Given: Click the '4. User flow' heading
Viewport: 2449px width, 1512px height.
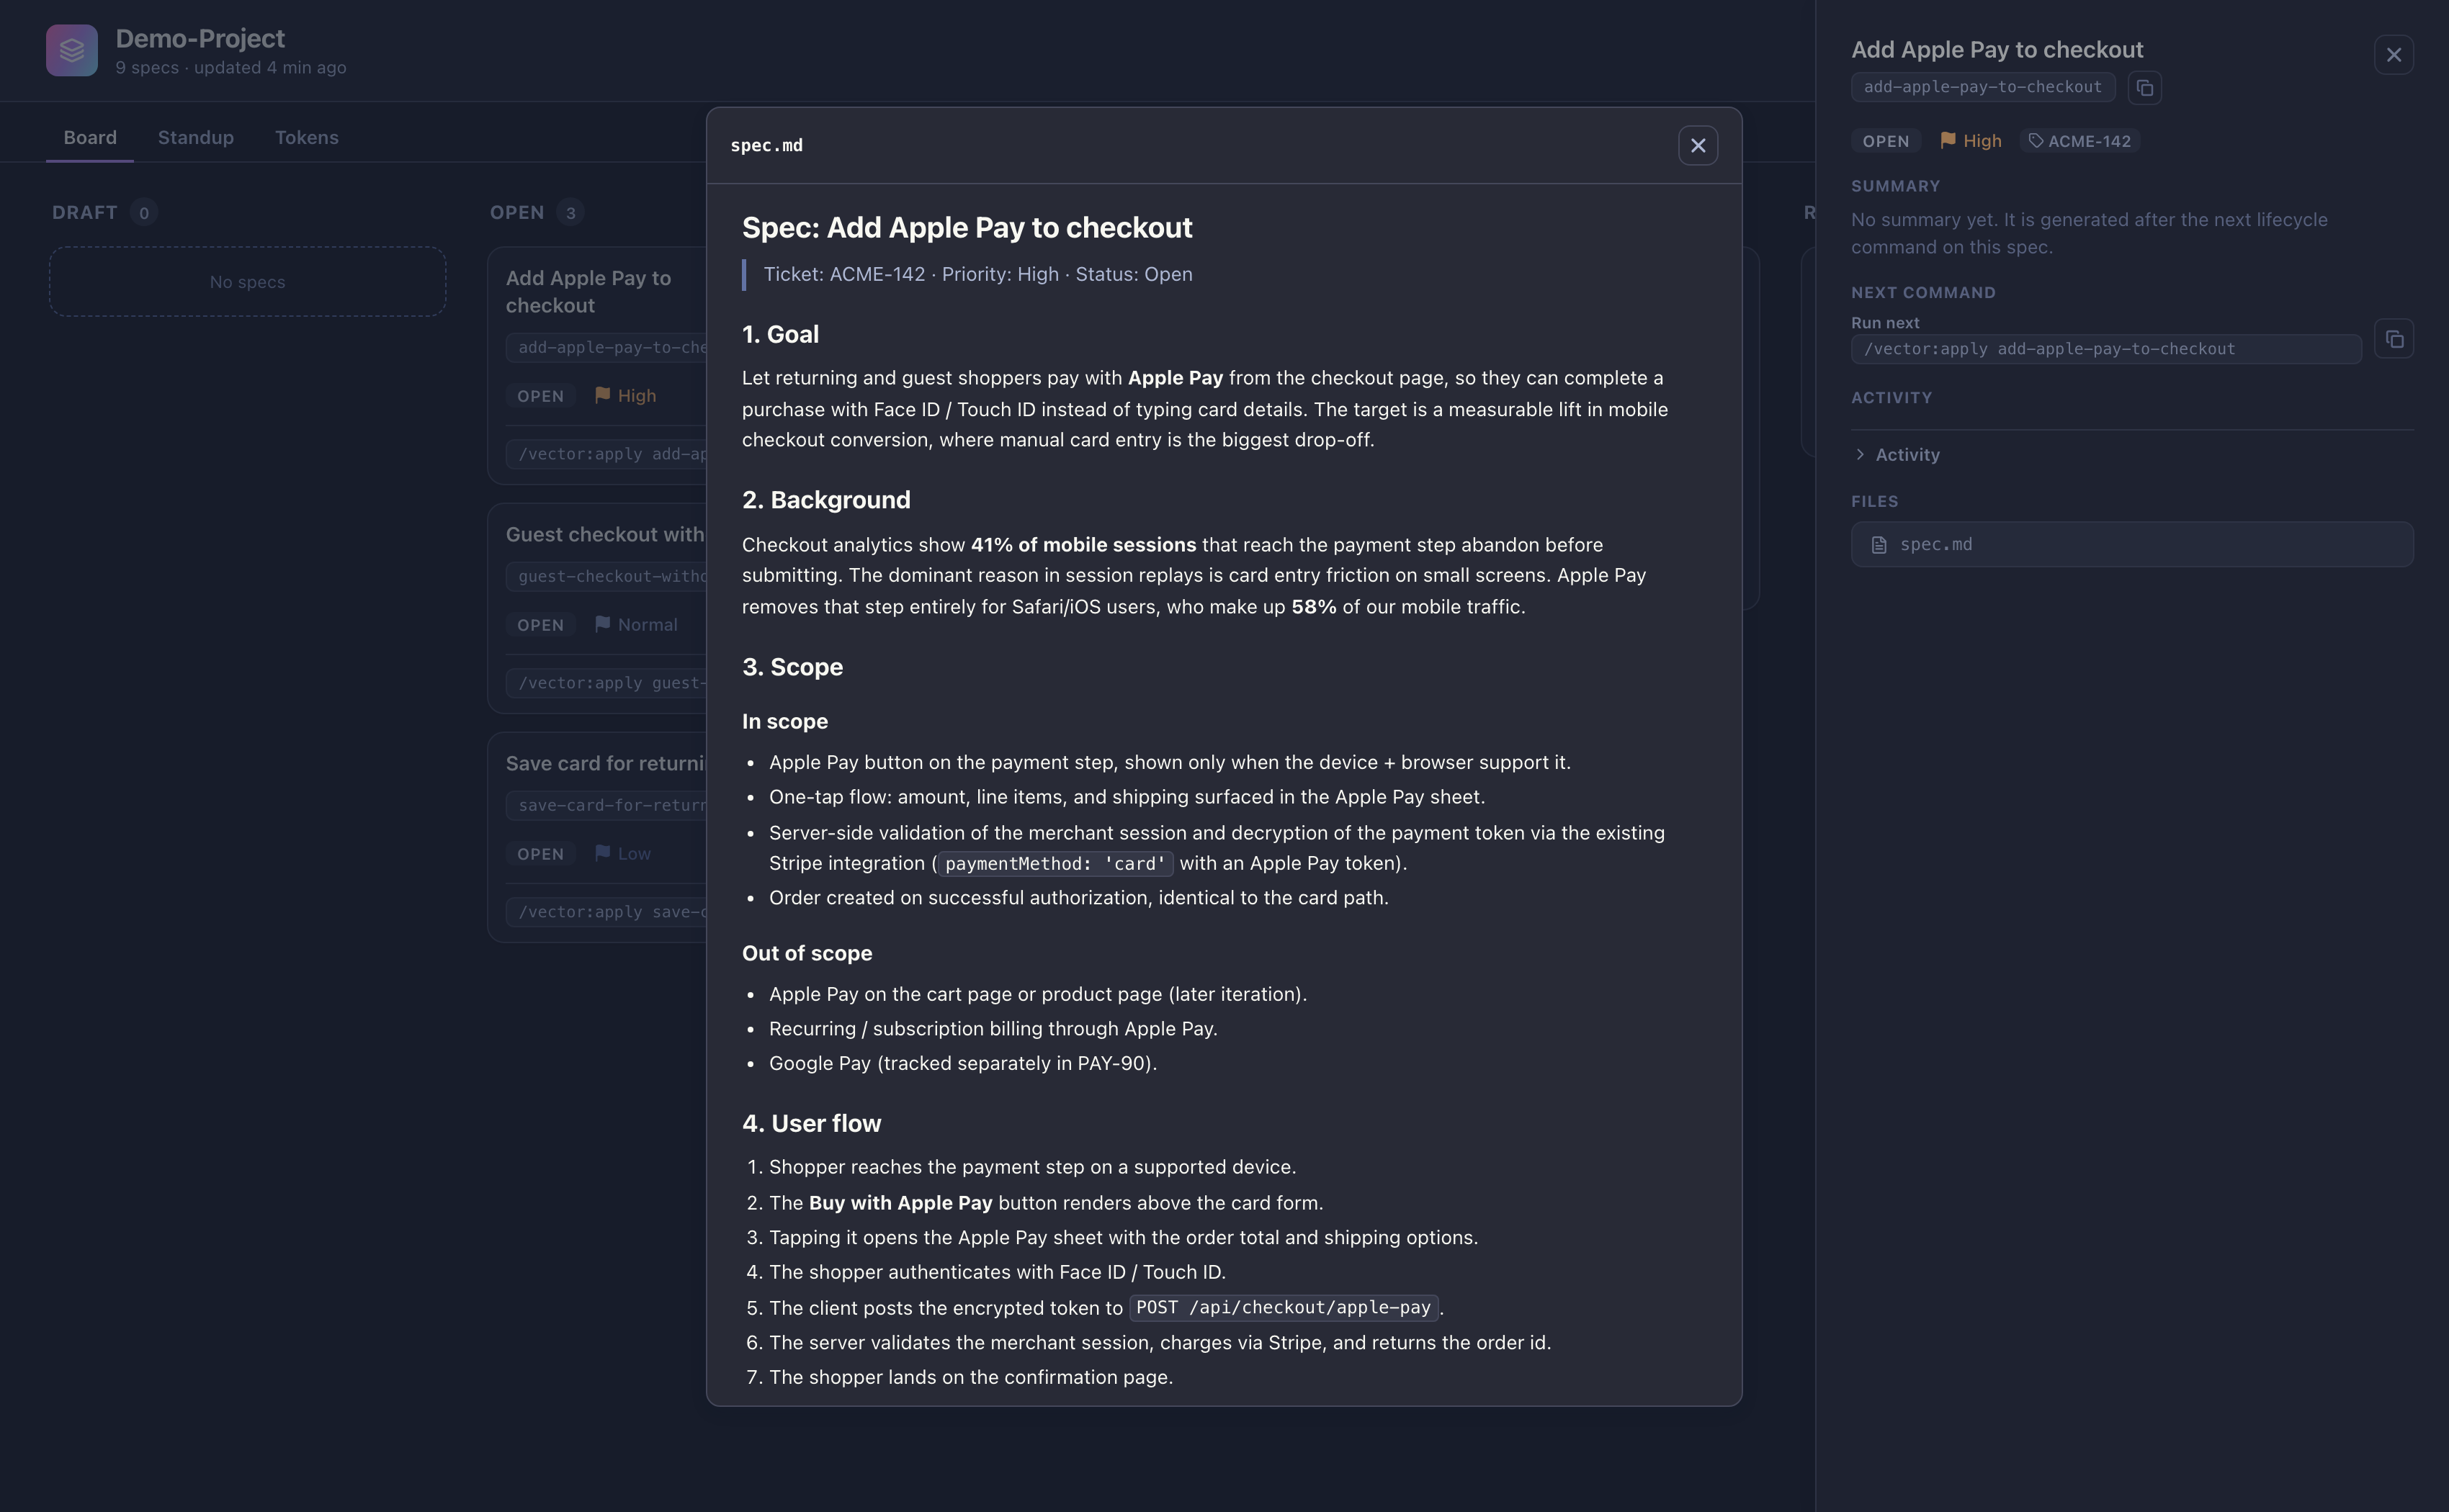Looking at the screenshot, I should tap(811, 1124).
